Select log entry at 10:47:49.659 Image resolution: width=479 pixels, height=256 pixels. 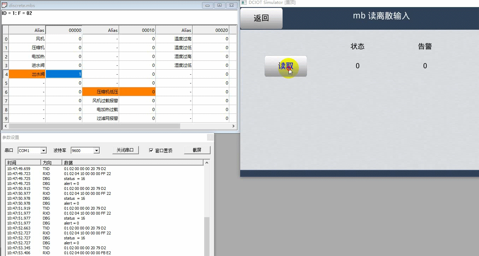point(105,169)
